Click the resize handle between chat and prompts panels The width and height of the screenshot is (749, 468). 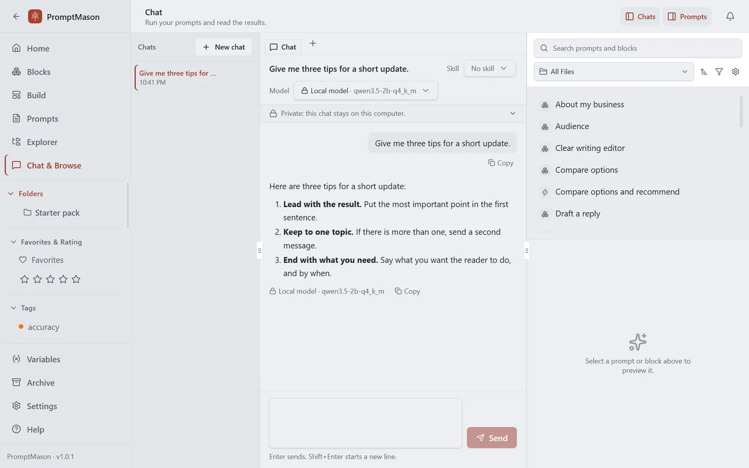[527, 250]
